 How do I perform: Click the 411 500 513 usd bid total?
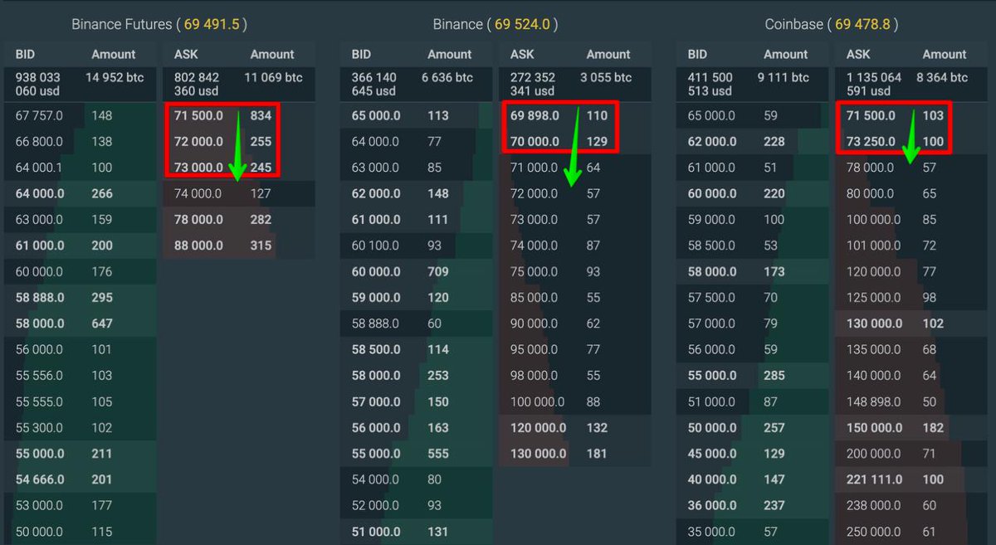click(710, 84)
